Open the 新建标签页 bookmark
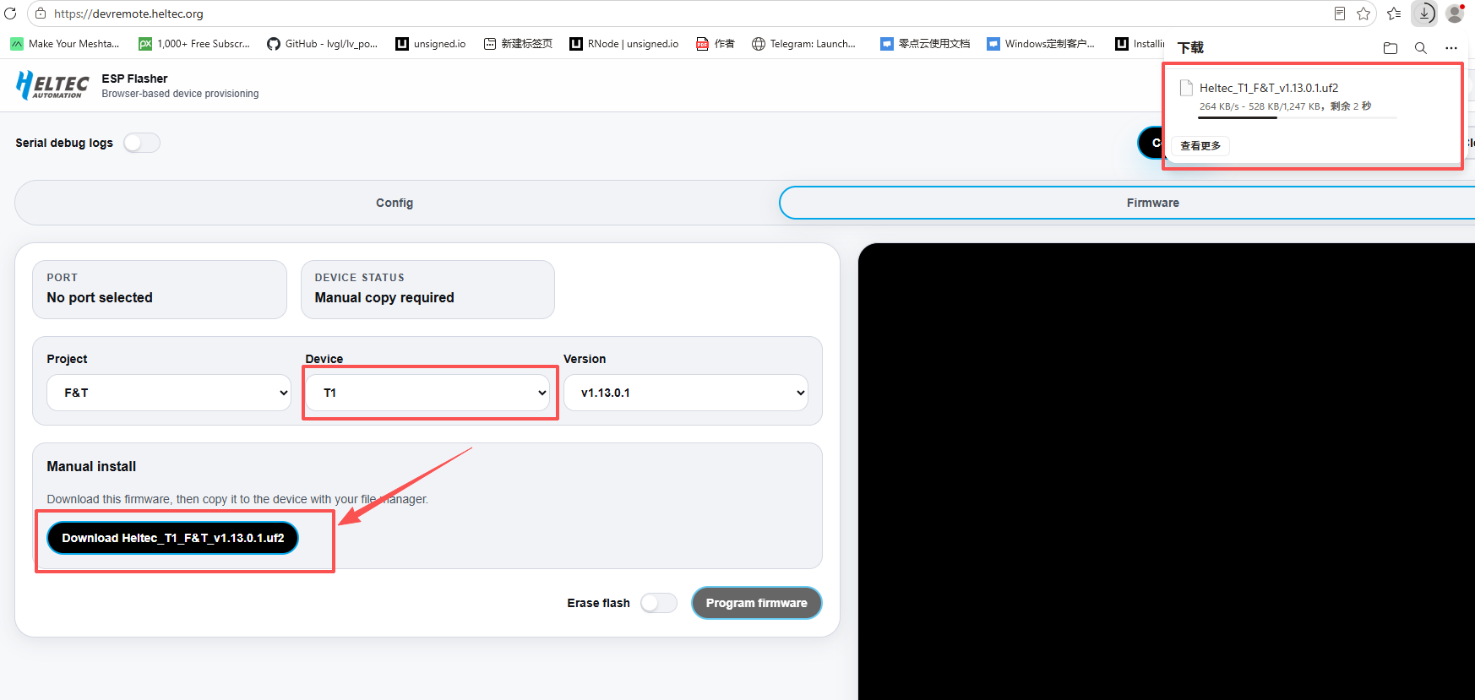This screenshot has height=700, width=1475. [518, 44]
